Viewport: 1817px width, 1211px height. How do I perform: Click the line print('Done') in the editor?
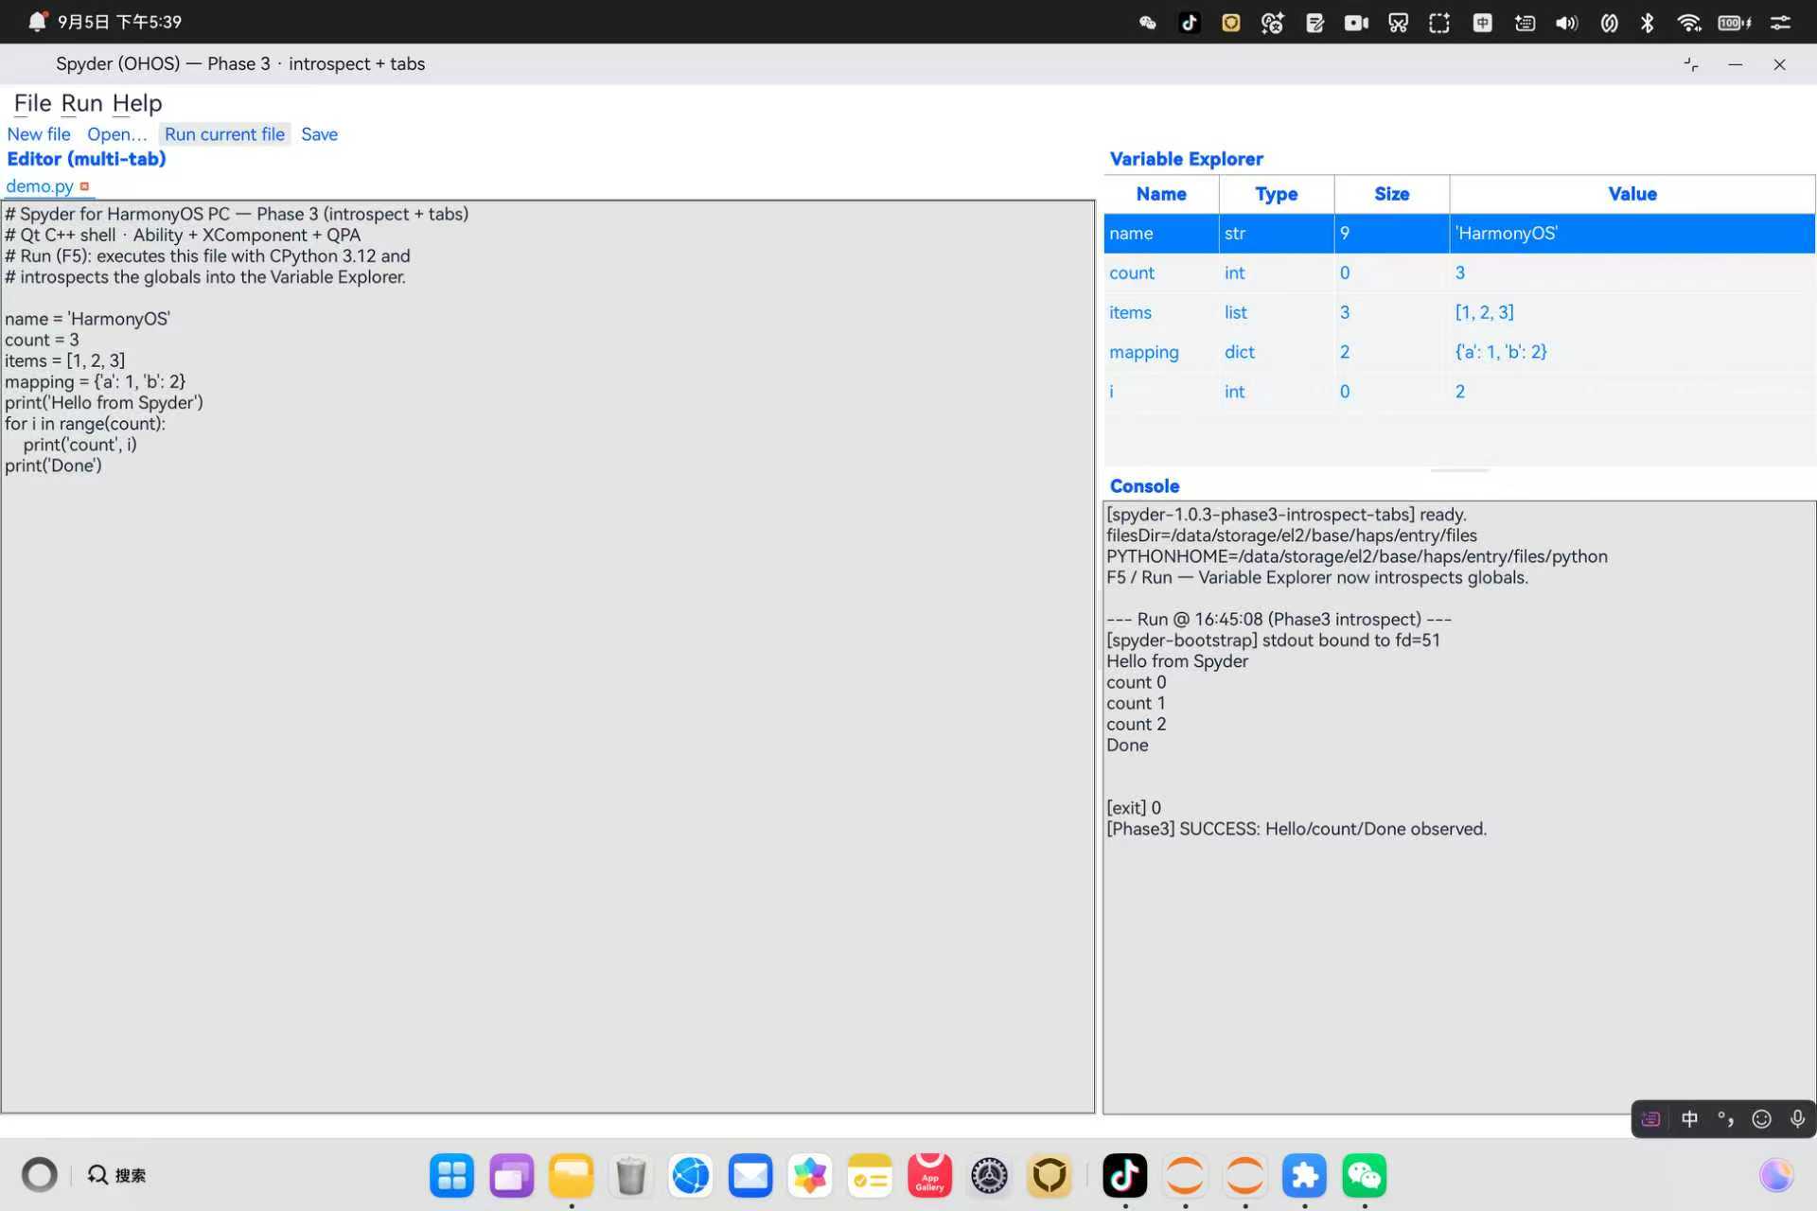pos(53,465)
